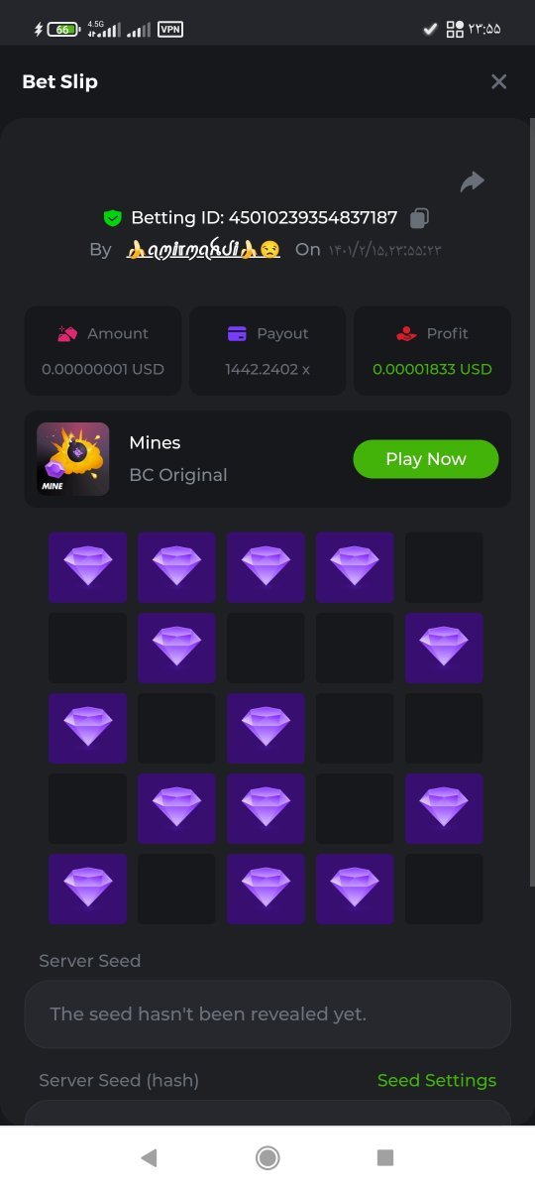The height and width of the screenshot is (1190, 535).
Task: Click the empty center tile of third row's fourth column
Action: 355,728
